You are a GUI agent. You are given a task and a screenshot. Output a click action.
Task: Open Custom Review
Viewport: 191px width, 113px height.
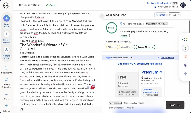[7, 37]
